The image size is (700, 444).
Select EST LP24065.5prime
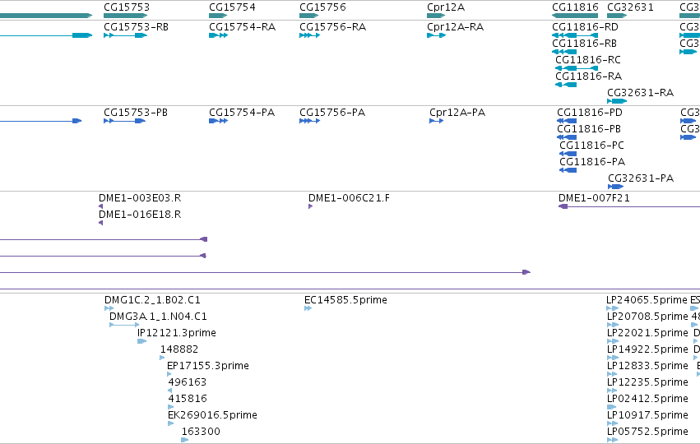(647, 300)
